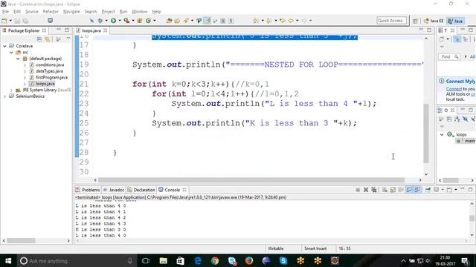
Task: Select dataTypes.java in Package Explorer
Action: pyautogui.click(x=49, y=71)
